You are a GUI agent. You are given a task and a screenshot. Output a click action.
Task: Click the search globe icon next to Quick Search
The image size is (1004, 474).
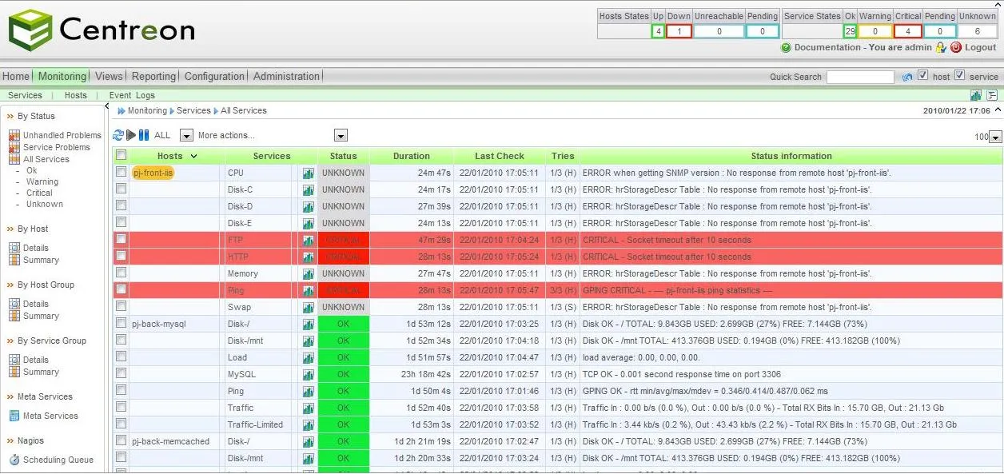908,77
